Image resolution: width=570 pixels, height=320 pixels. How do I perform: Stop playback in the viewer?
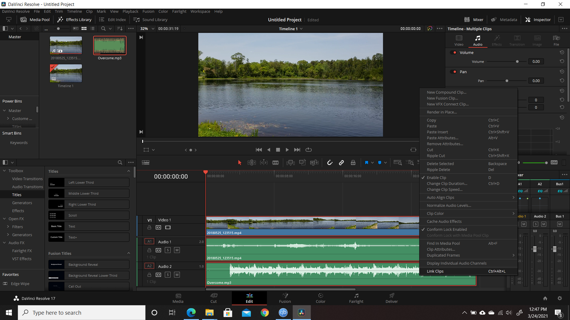pyautogui.click(x=278, y=150)
